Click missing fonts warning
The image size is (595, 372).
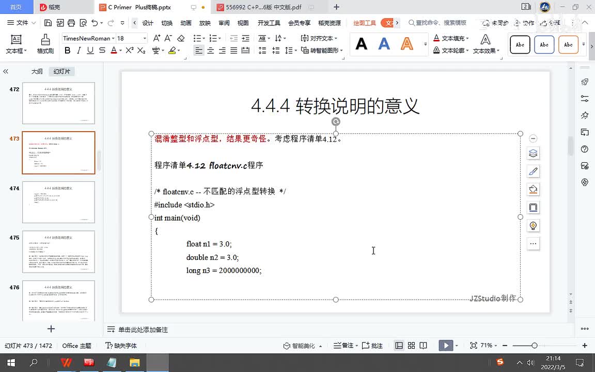pos(121,346)
